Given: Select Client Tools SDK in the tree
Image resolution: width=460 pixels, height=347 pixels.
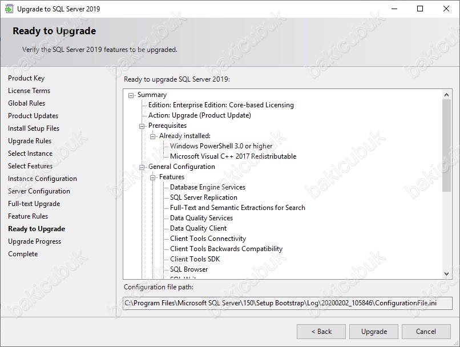Looking at the screenshot, I should pyautogui.click(x=195, y=259).
